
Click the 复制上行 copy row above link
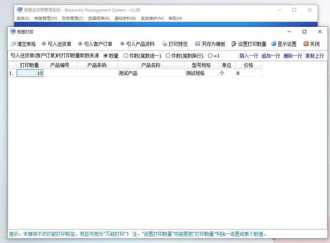(314, 56)
